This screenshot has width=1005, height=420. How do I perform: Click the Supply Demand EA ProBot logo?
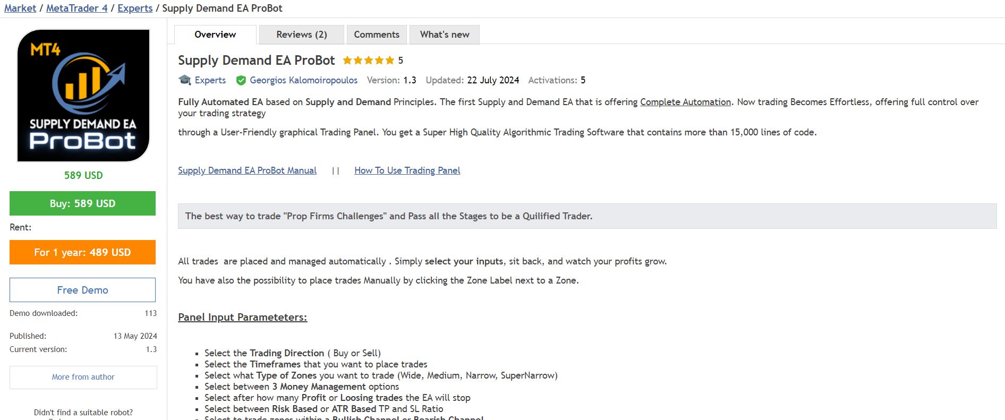pos(83,96)
